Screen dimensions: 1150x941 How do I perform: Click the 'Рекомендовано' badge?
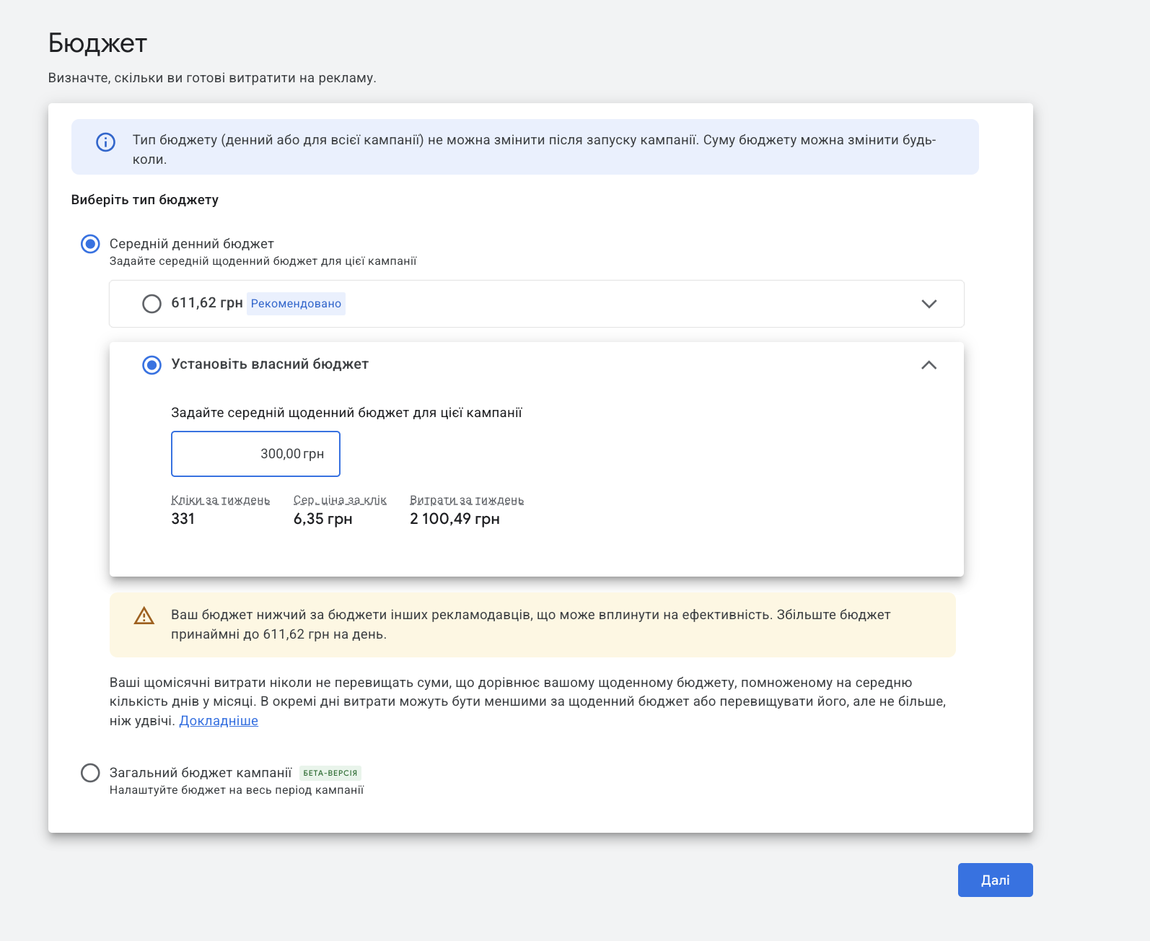[296, 304]
